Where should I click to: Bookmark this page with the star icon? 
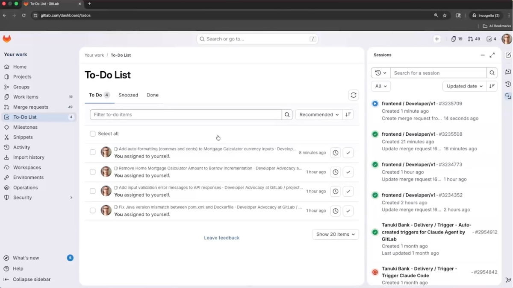(445, 15)
